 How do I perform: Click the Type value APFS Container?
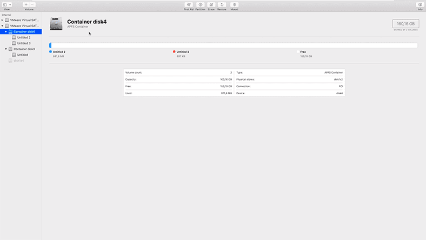click(334, 73)
